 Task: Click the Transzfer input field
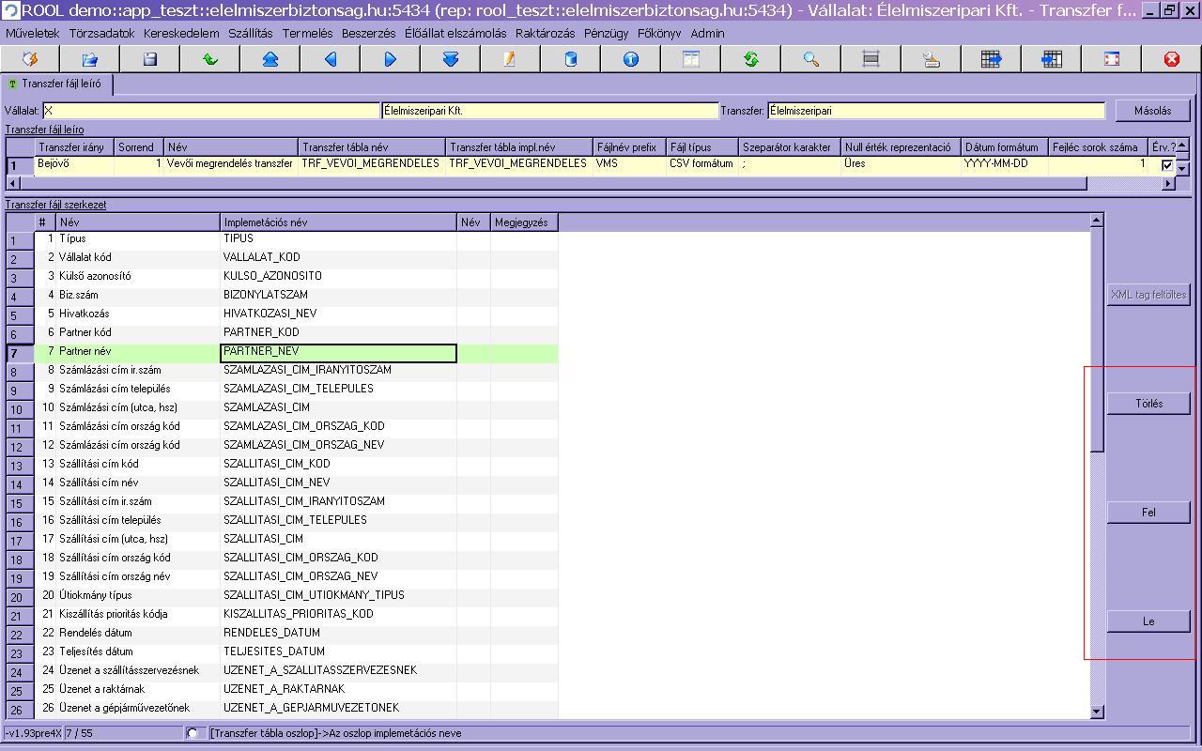click(x=935, y=111)
